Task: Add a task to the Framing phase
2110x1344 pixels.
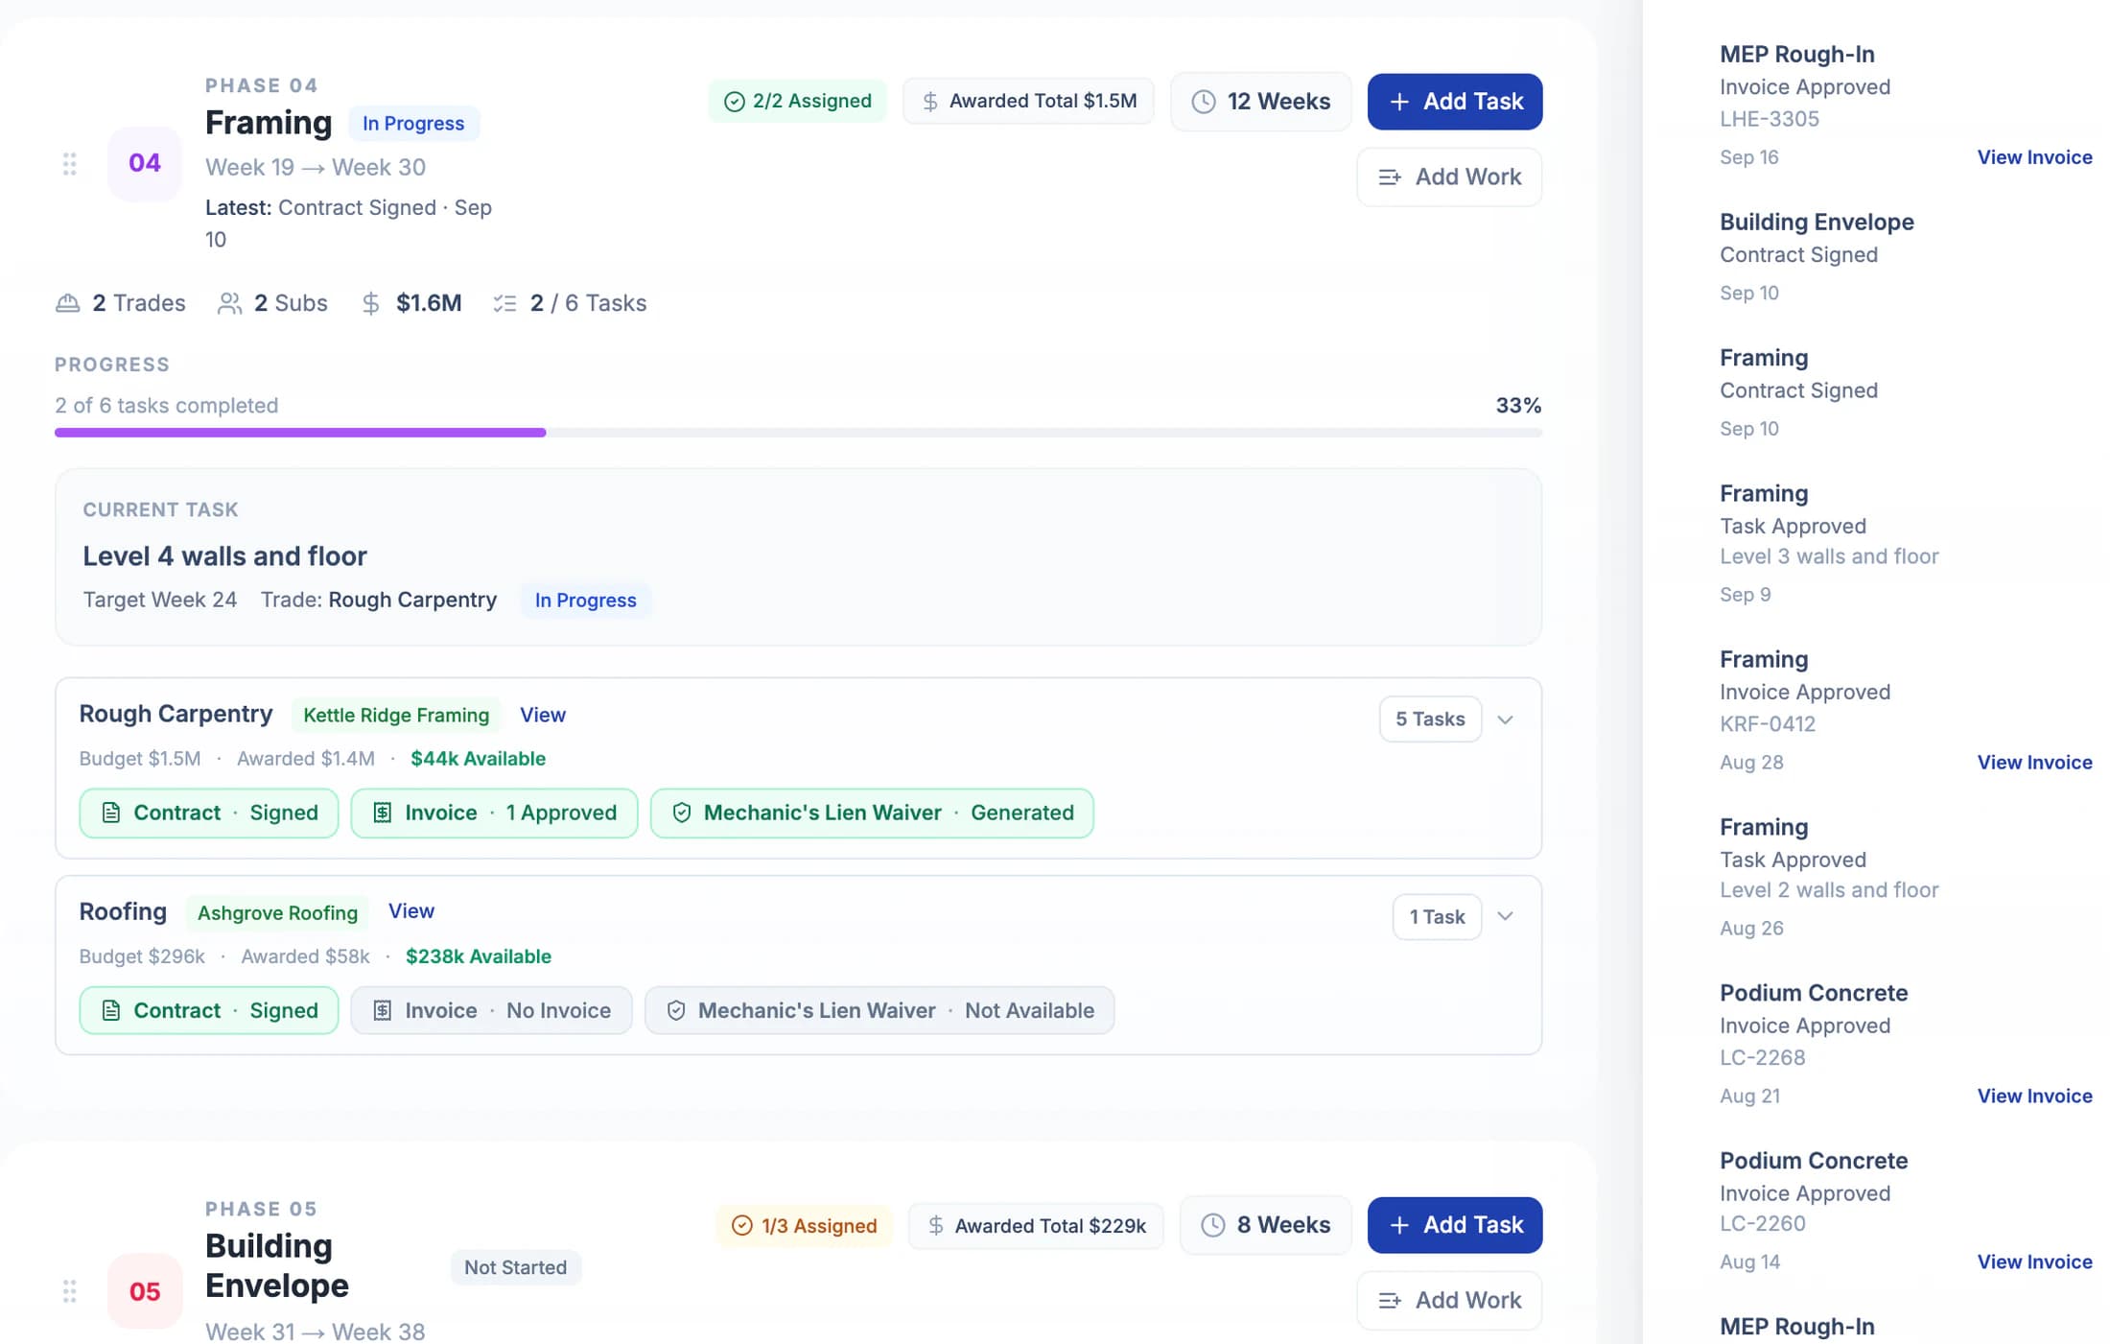Action: click(1454, 102)
